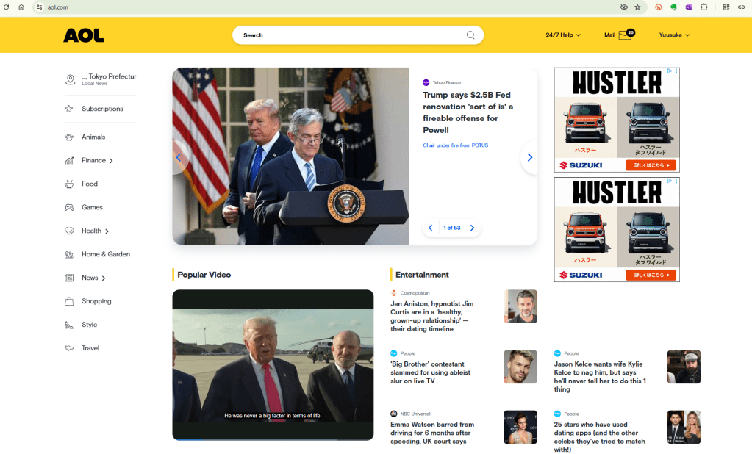Click the browser home icon
This screenshot has height=454, width=752.
point(21,7)
